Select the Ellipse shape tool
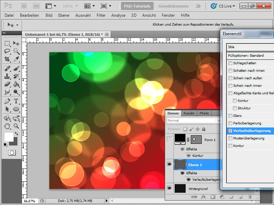This screenshot has width=274, height=205. 16,109
